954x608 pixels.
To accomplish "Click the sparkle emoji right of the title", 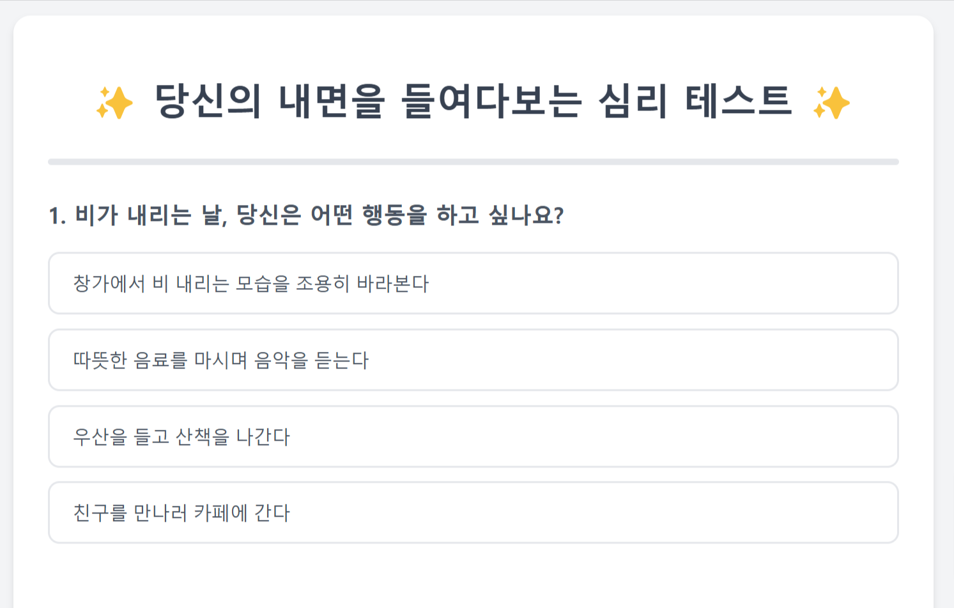I will click(x=831, y=103).
